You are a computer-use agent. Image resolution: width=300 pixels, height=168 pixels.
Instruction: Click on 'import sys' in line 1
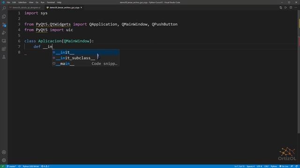(36, 13)
